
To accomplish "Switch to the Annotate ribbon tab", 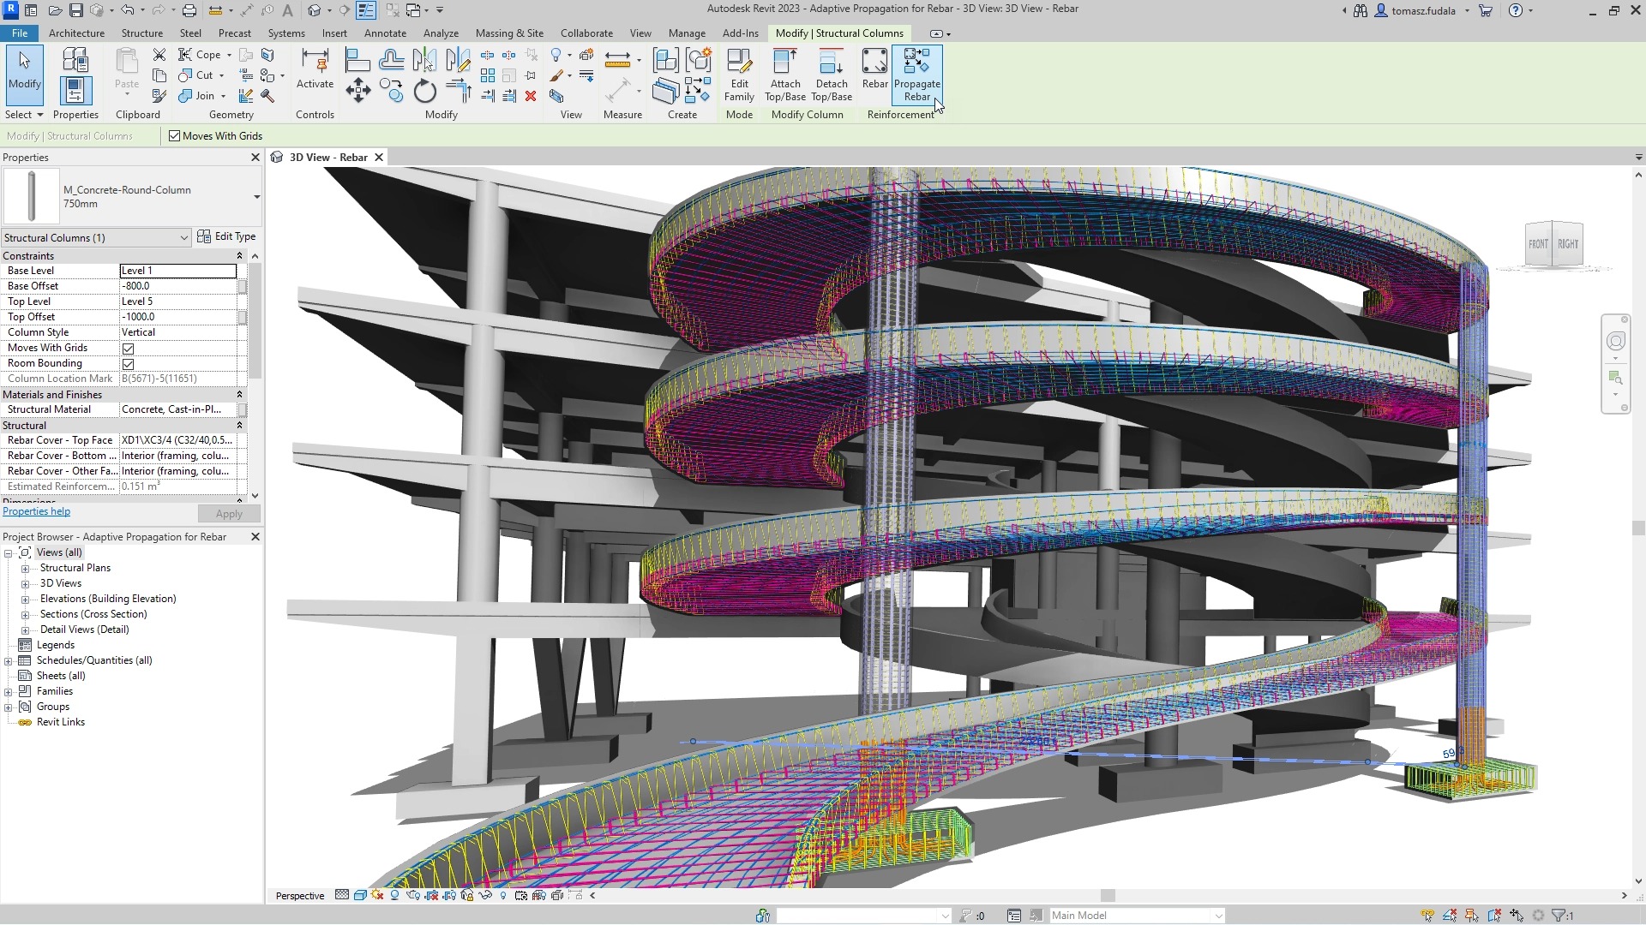I will [x=385, y=33].
